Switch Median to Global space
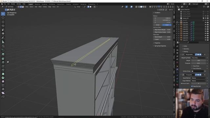The height and width of the screenshot is (118, 210). pyautogui.click(x=158, y=25)
